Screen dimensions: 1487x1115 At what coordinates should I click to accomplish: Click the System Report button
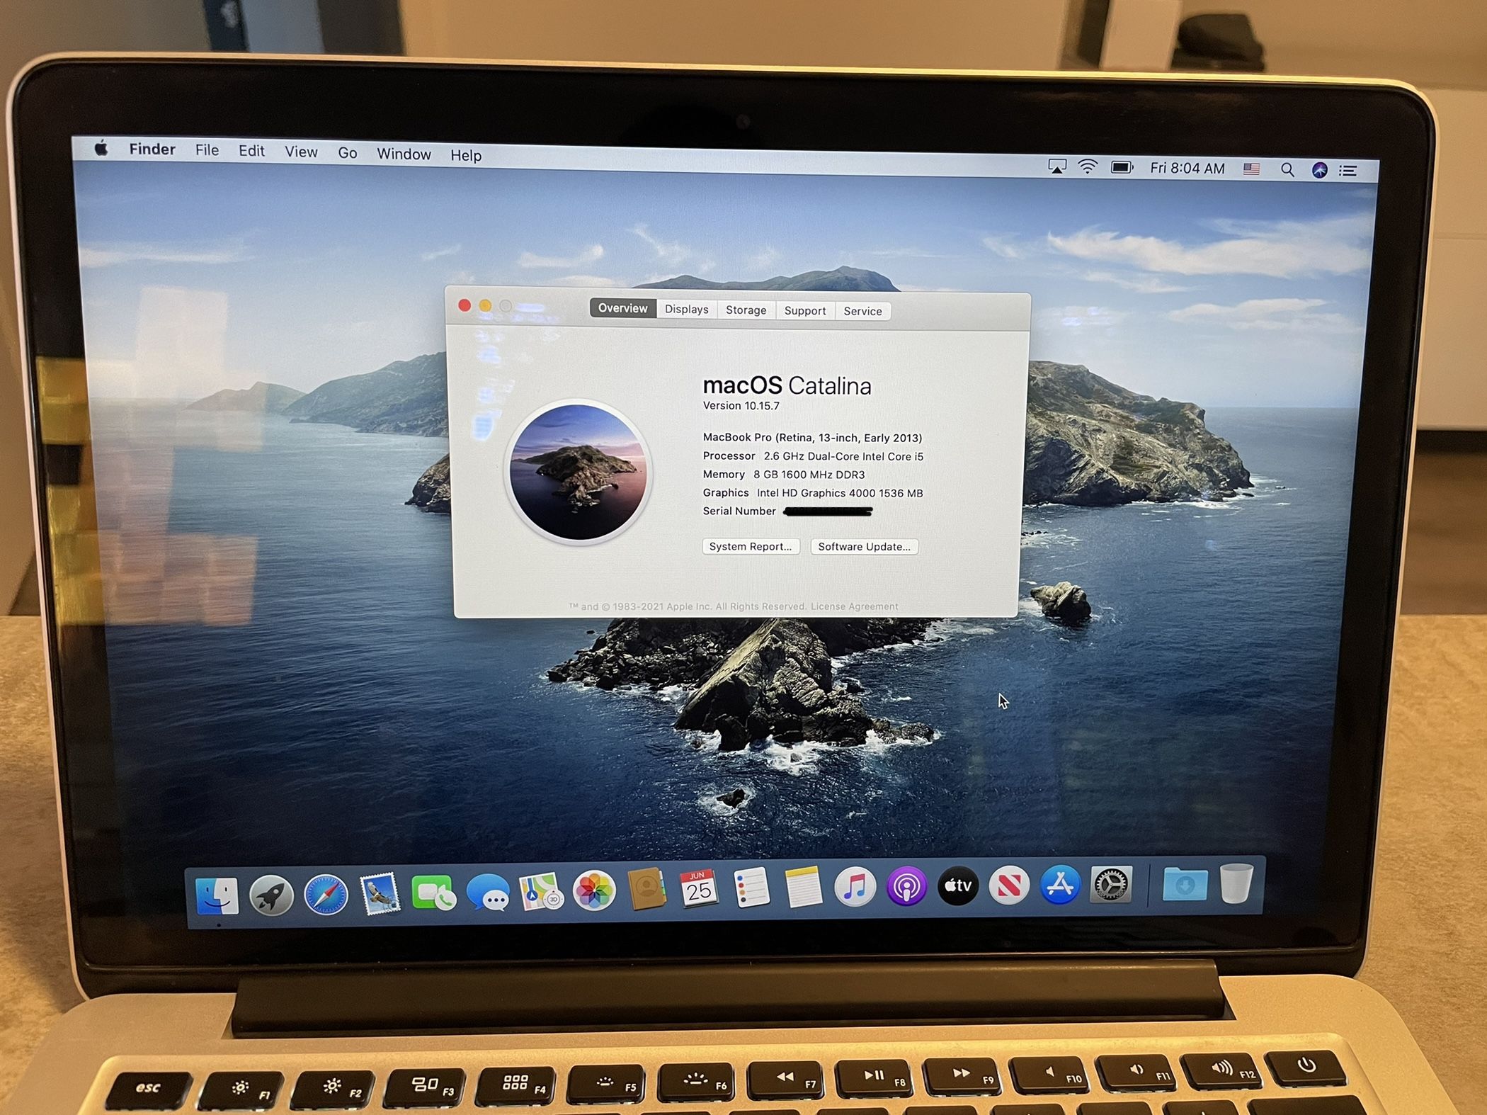(751, 546)
